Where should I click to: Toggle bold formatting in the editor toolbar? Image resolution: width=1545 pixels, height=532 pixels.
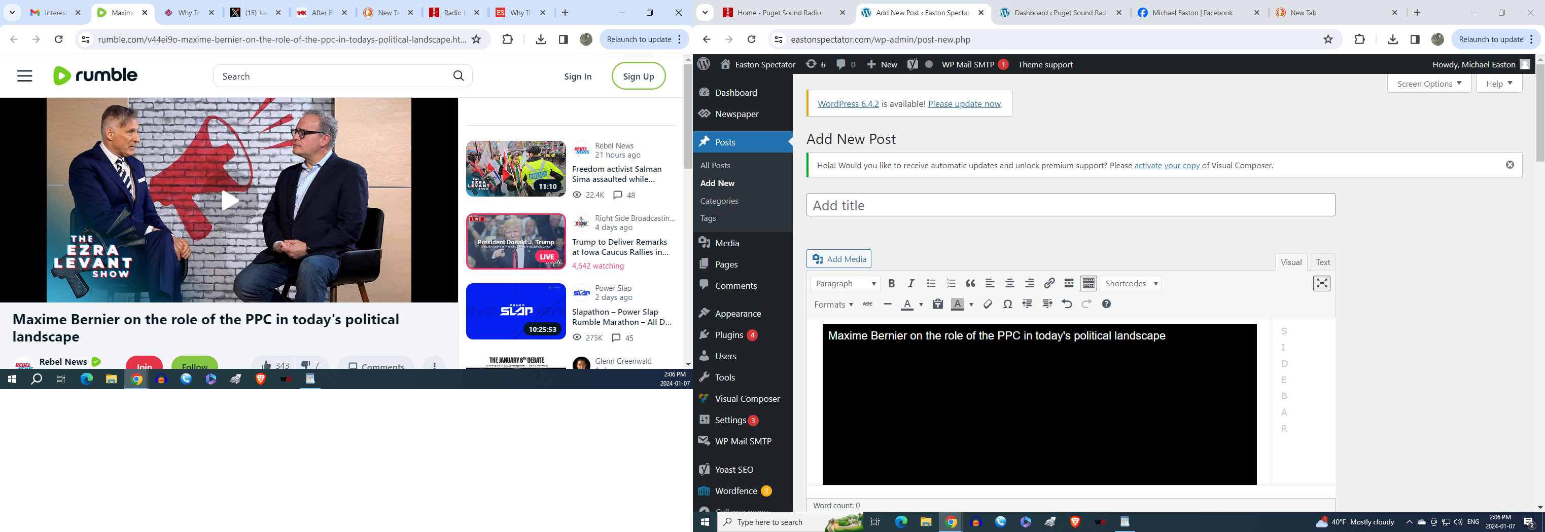[891, 283]
